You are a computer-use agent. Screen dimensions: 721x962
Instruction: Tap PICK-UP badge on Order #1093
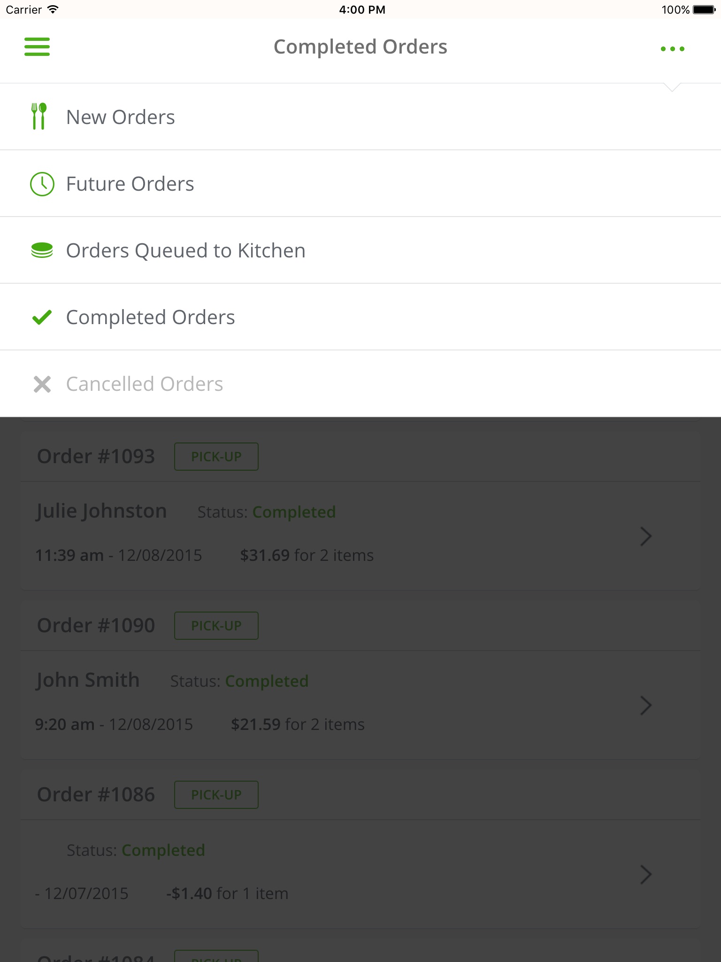[x=216, y=457]
